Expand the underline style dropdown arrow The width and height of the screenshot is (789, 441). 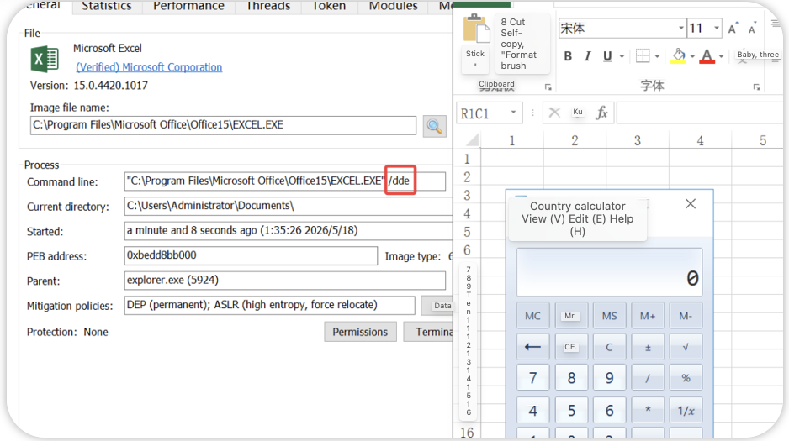(622, 56)
